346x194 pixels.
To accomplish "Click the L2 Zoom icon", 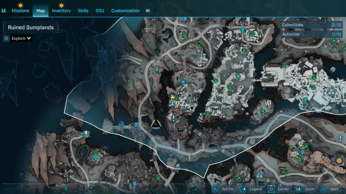I will click(x=298, y=189).
